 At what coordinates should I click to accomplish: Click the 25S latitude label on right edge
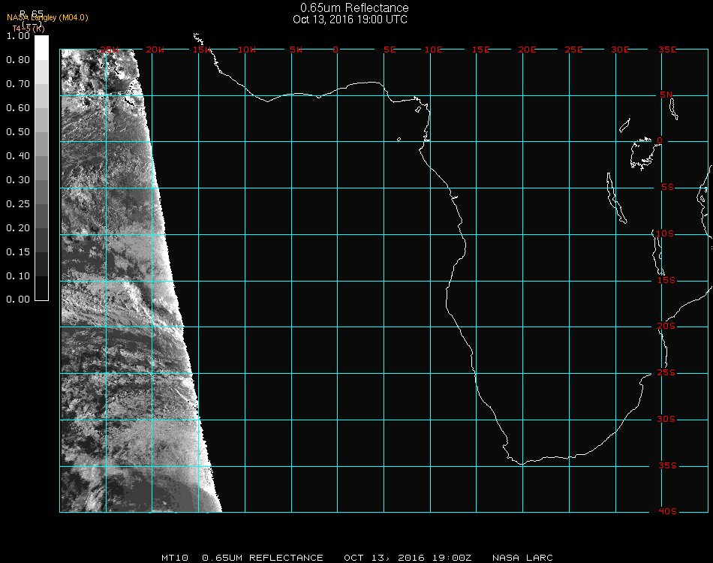(x=667, y=372)
